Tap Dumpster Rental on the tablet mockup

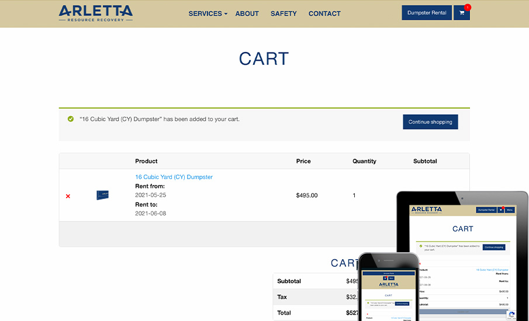(486, 210)
